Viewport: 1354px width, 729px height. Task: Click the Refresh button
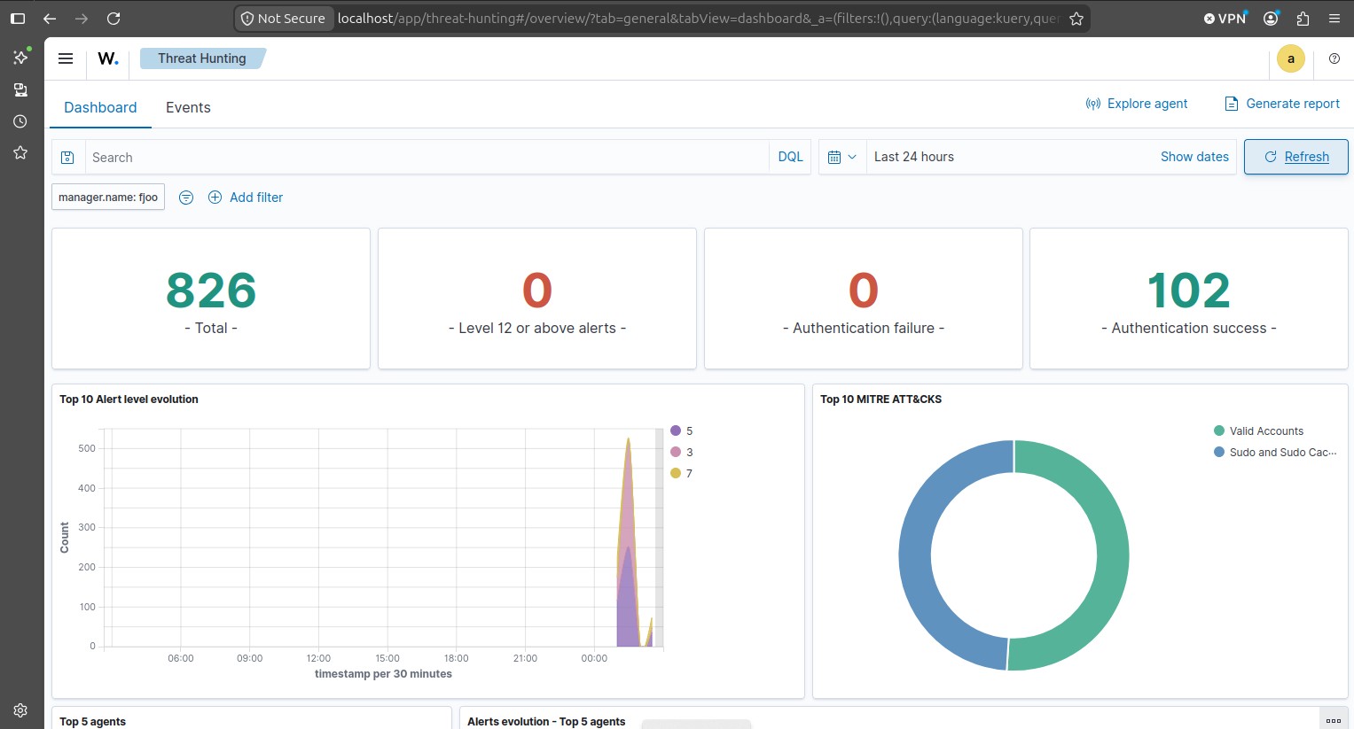pyautogui.click(x=1295, y=157)
